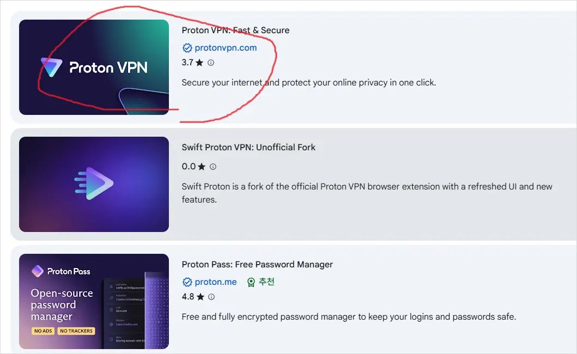Screen dimensions: 577x354
Task: Click the 0.0 rating value for Swift Proton VPN
Action: (x=187, y=167)
